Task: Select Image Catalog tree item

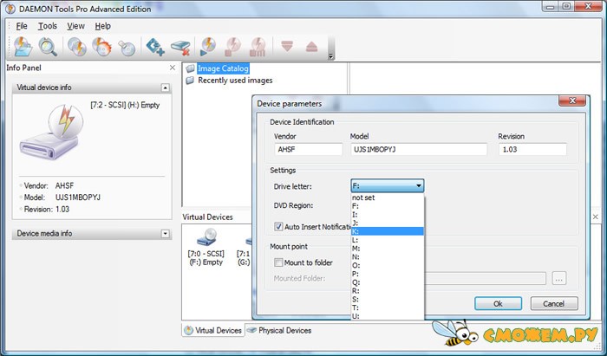Action: pyautogui.click(x=223, y=68)
